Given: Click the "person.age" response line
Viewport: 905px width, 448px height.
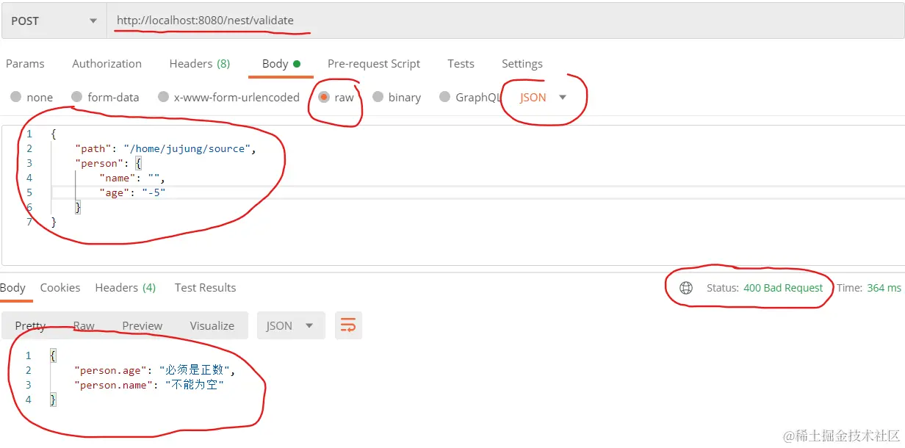Looking at the screenshot, I should click(x=155, y=370).
